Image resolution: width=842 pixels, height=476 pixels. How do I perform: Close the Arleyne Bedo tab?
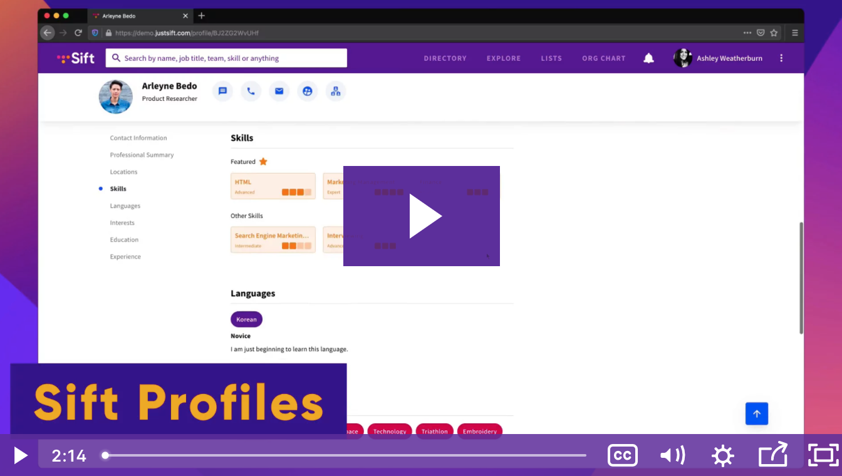click(185, 16)
